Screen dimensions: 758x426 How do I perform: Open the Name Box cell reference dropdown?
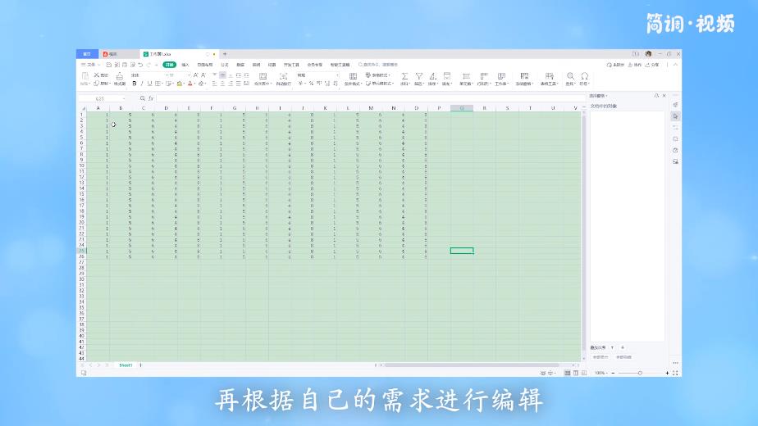123,98
